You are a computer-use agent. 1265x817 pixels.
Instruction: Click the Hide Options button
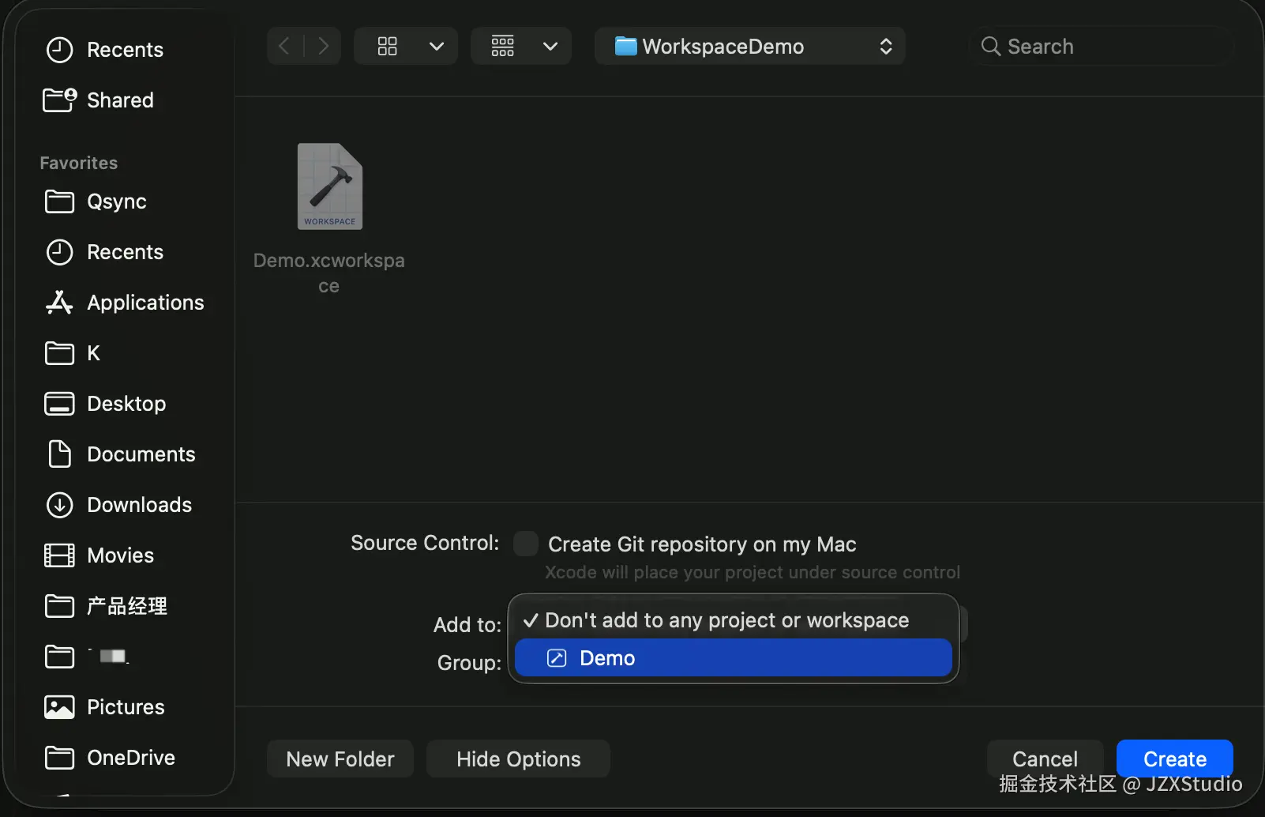click(x=518, y=759)
